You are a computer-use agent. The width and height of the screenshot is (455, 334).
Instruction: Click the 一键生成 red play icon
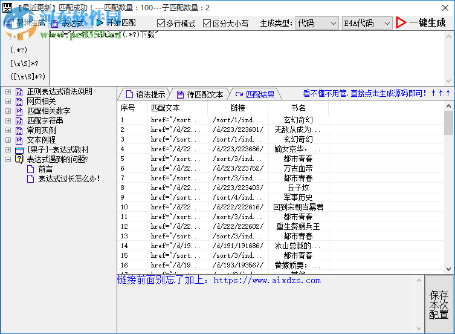pos(401,22)
